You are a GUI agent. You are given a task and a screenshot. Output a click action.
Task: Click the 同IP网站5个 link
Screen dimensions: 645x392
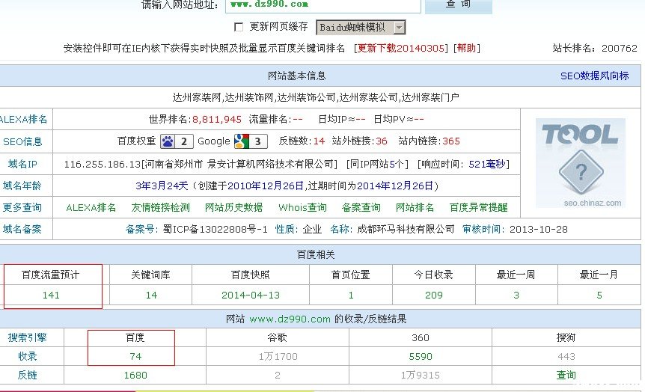click(x=378, y=164)
